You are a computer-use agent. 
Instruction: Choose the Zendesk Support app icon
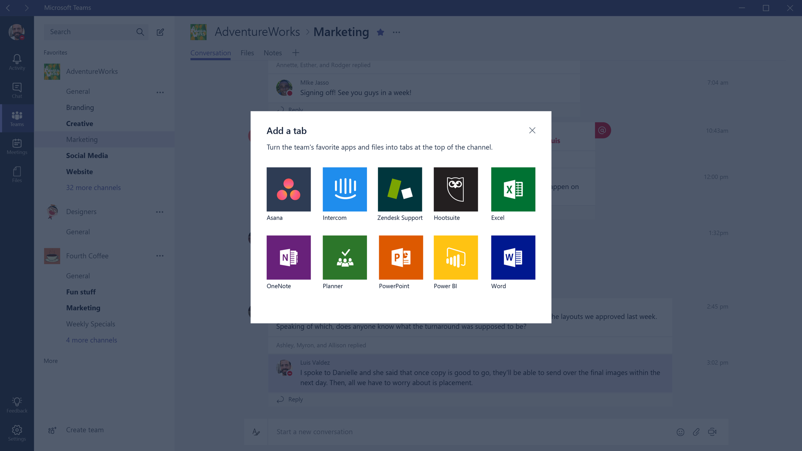[400, 189]
